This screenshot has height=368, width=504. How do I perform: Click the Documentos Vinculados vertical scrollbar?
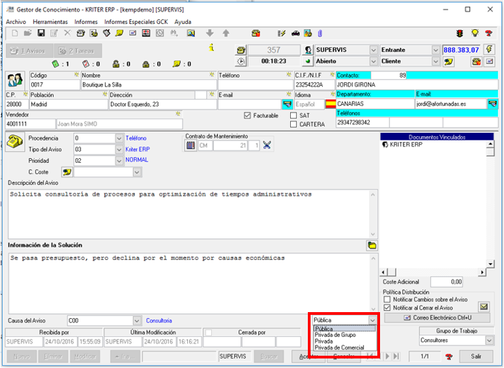pyautogui.click(x=490, y=204)
